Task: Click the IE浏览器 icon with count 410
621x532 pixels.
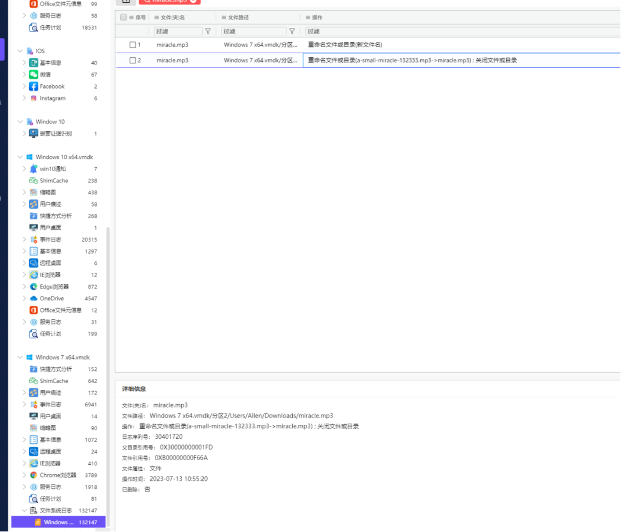Action: 34,463
